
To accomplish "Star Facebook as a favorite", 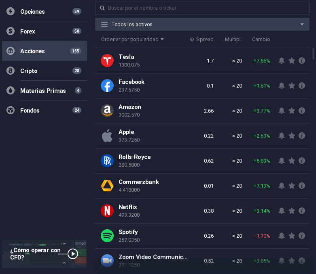I will pyautogui.click(x=292, y=86).
